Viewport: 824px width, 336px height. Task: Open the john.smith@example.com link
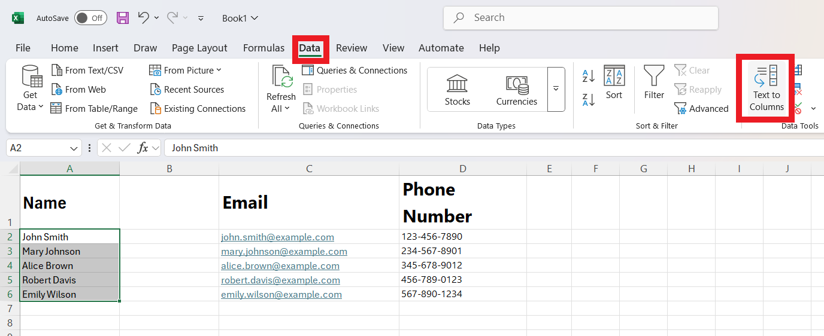tap(278, 237)
